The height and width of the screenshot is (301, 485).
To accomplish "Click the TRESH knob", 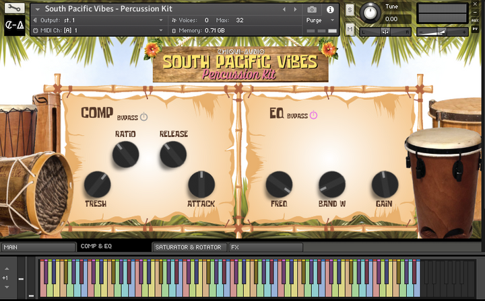I will (x=97, y=184).
